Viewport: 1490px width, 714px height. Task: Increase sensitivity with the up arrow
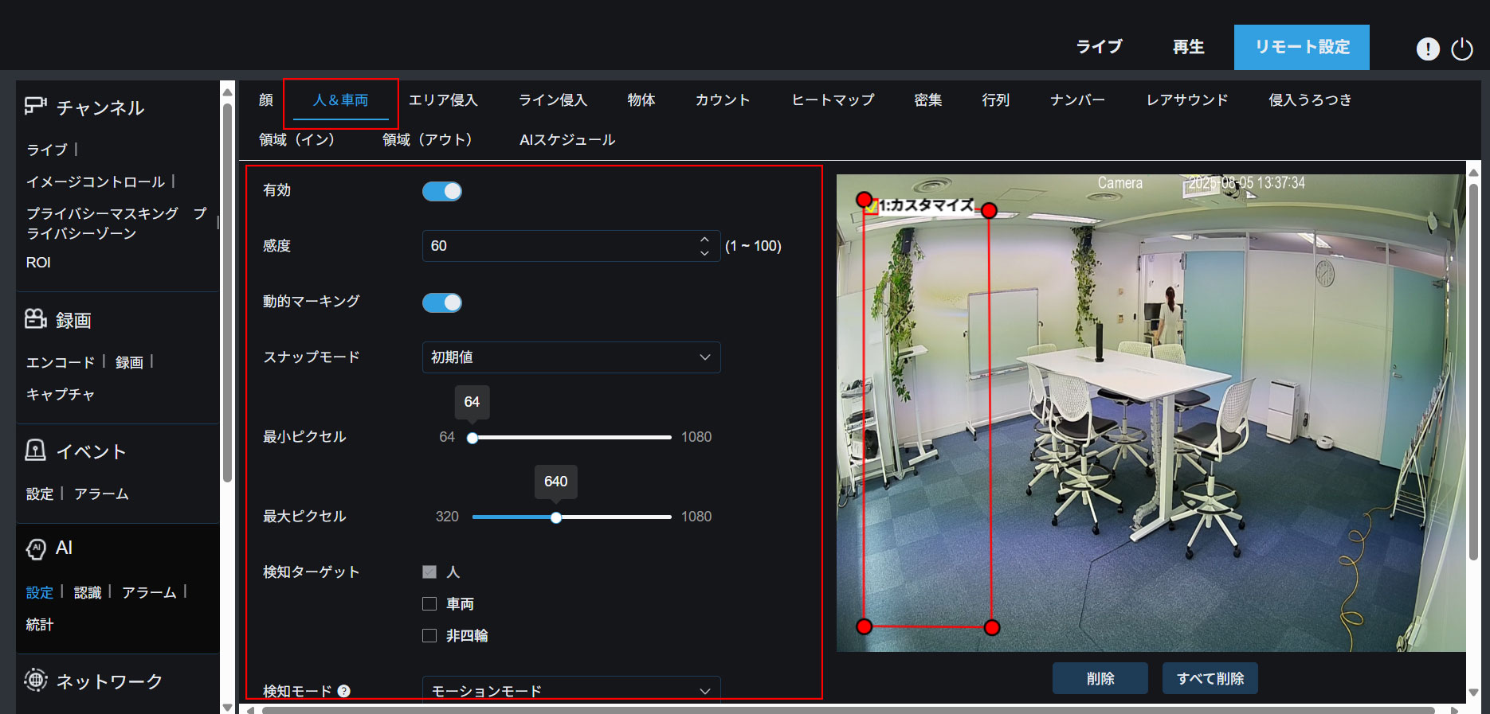click(x=704, y=239)
